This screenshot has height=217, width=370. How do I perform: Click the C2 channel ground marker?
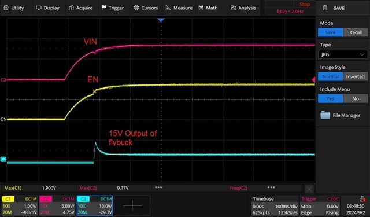click(x=3, y=80)
